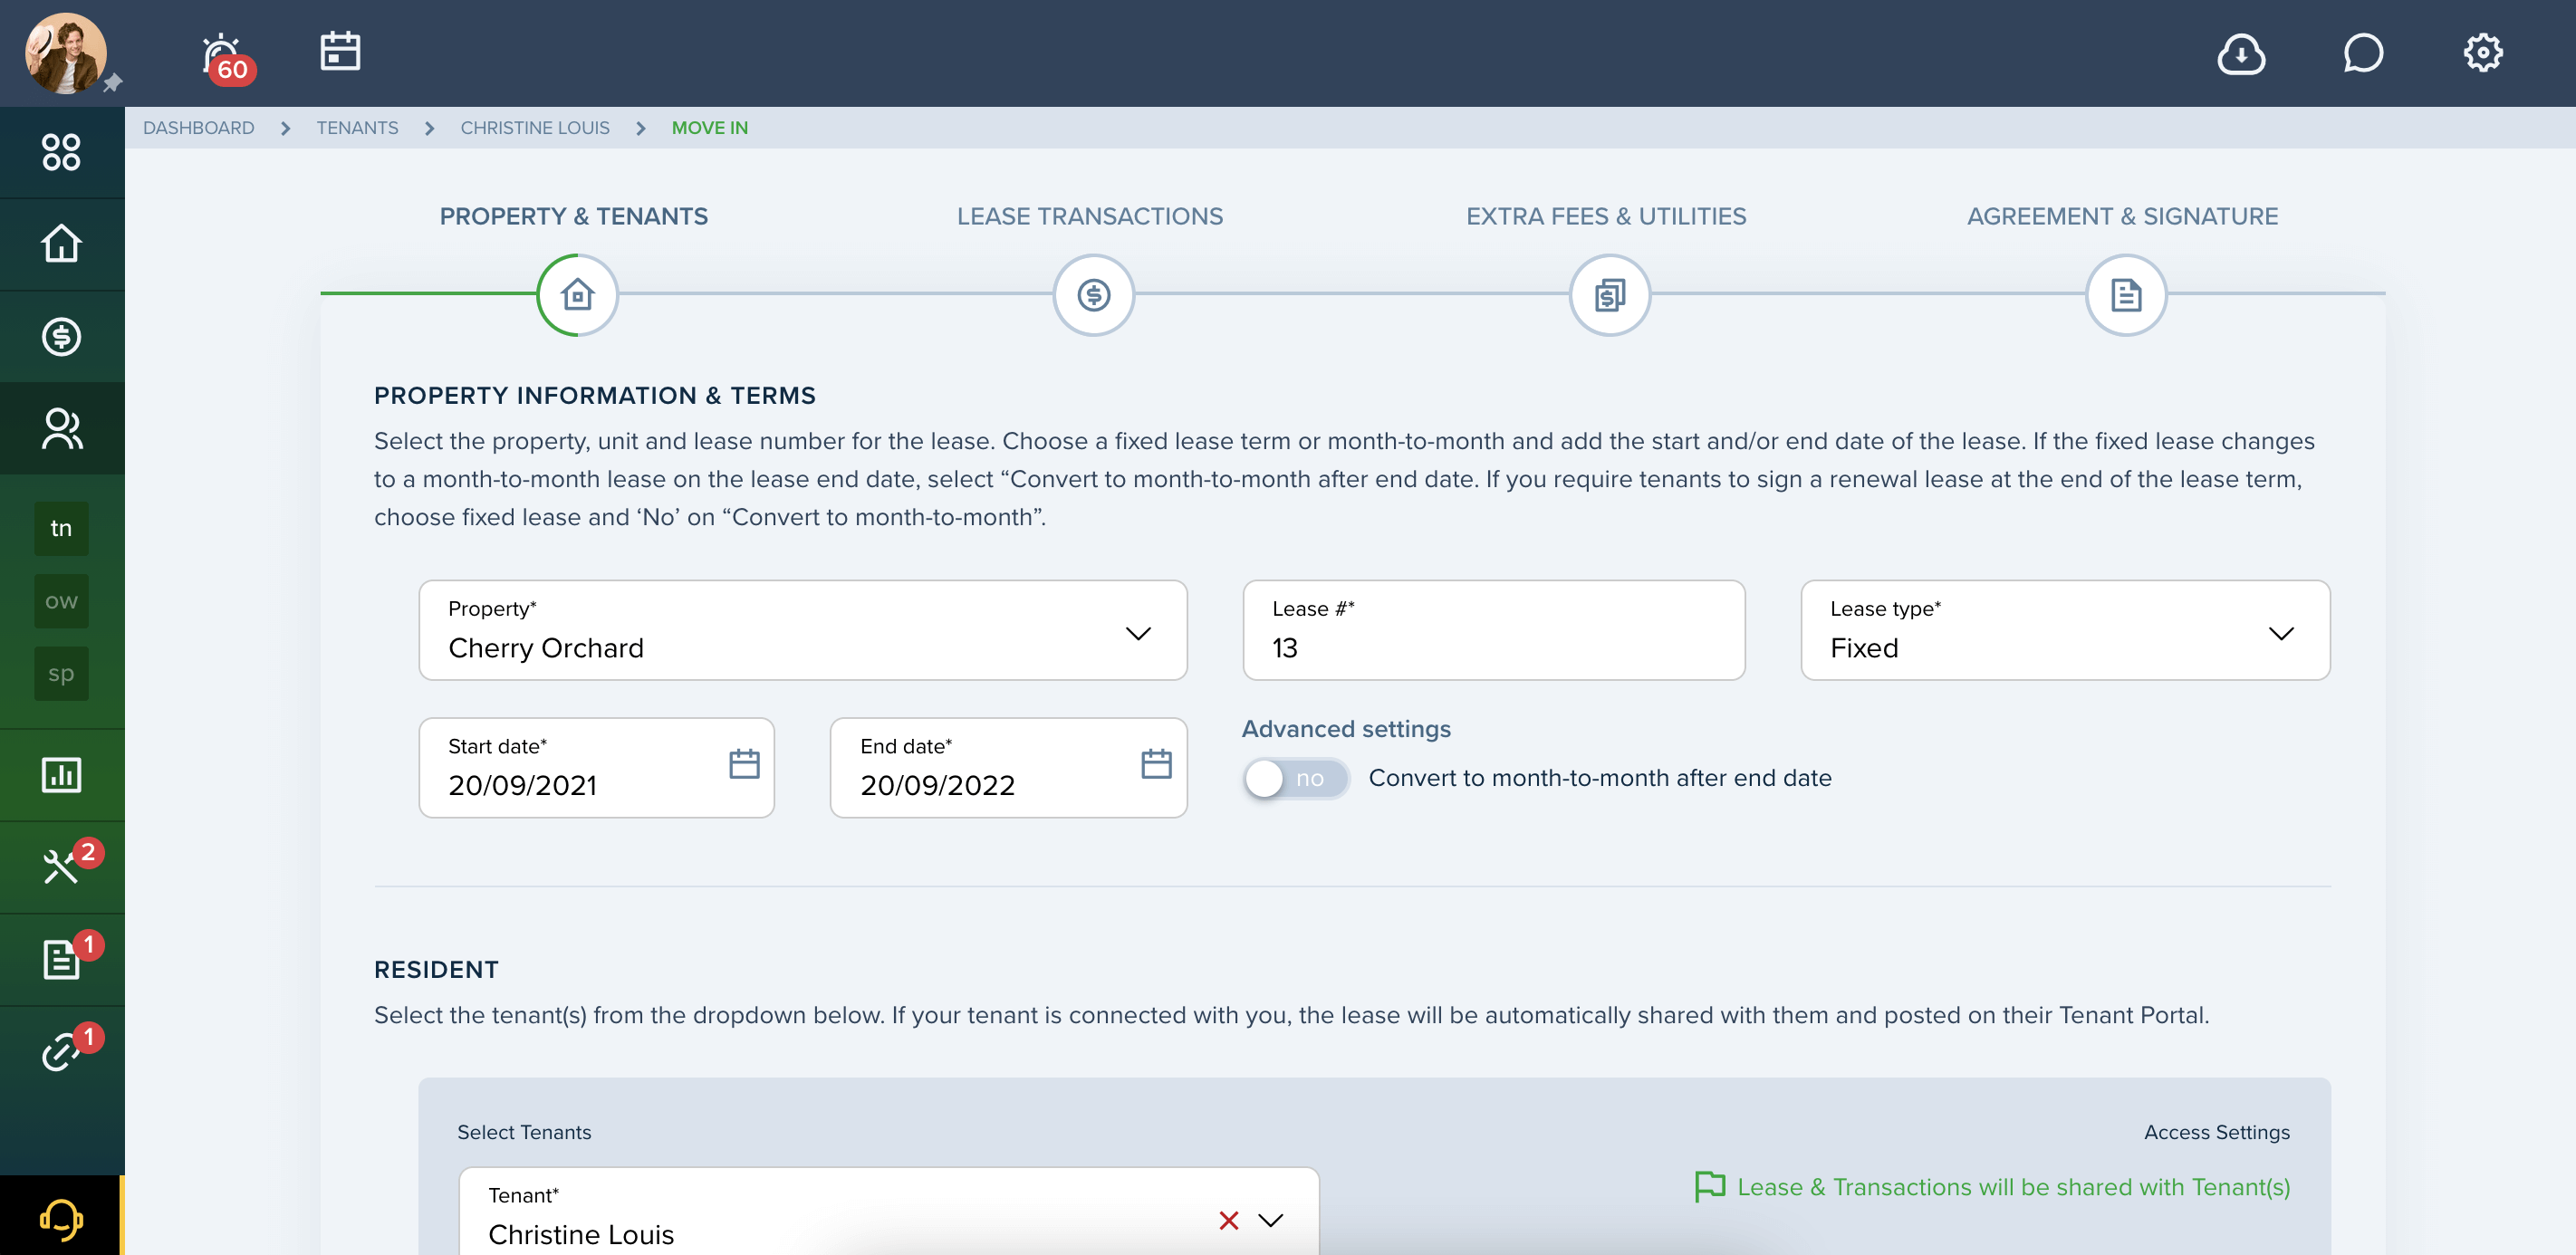
Task: Click the End date field 20/09/2022
Action: [x=1008, y=767]
